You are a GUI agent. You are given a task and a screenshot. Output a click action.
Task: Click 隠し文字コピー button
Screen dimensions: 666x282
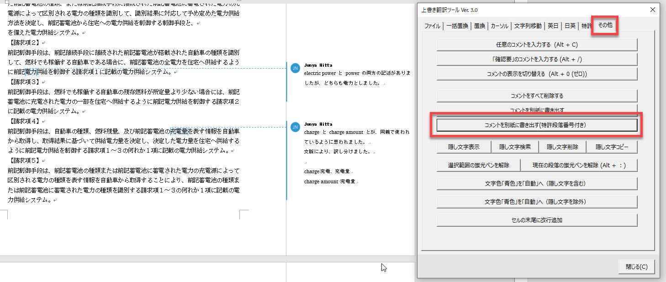point(612,147)
